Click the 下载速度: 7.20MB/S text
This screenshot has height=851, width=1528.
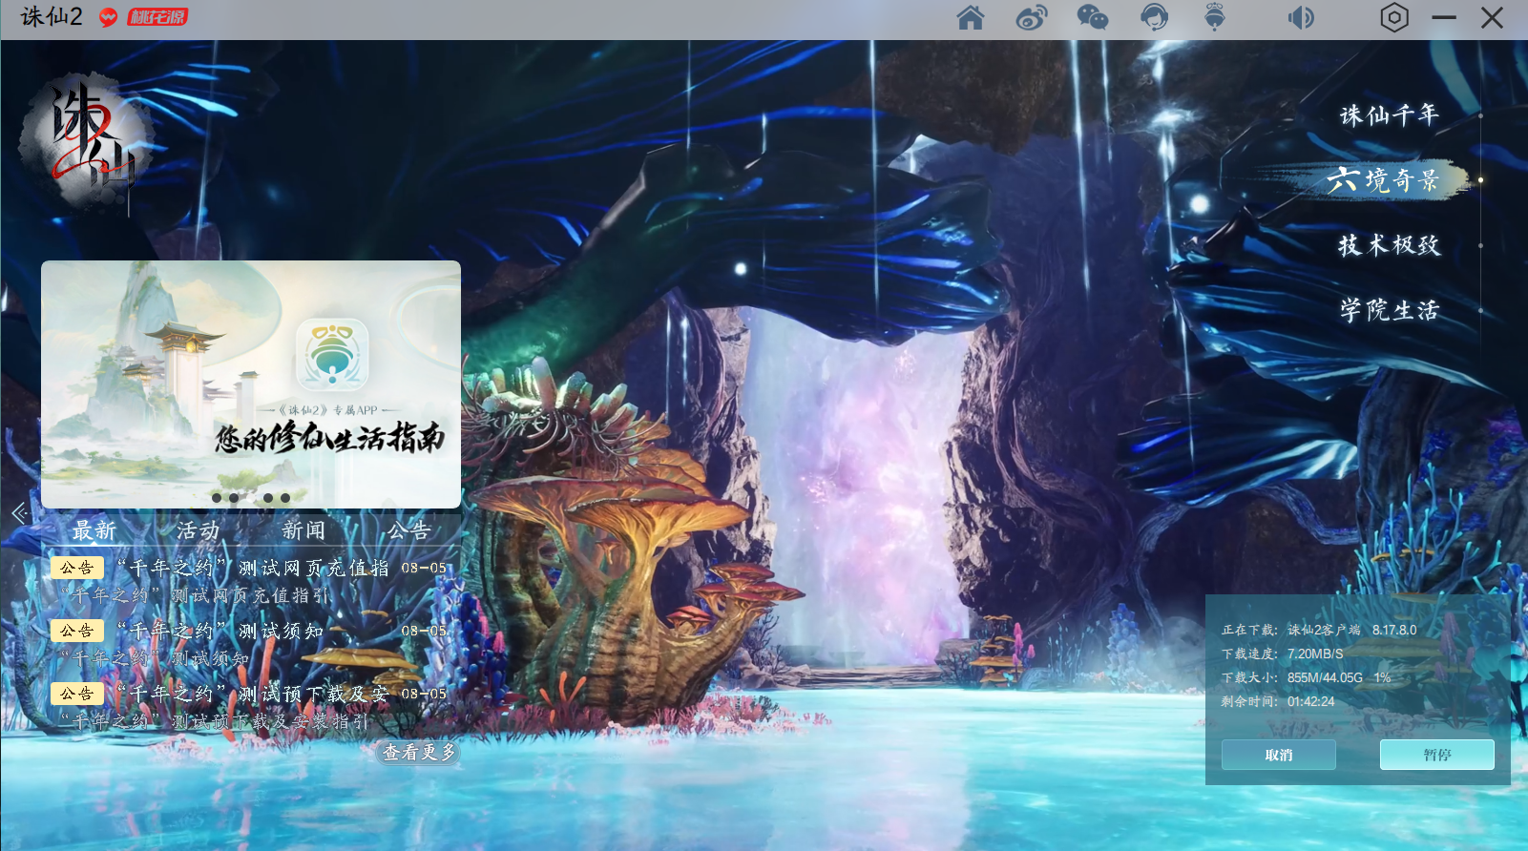click(1282, 654)
